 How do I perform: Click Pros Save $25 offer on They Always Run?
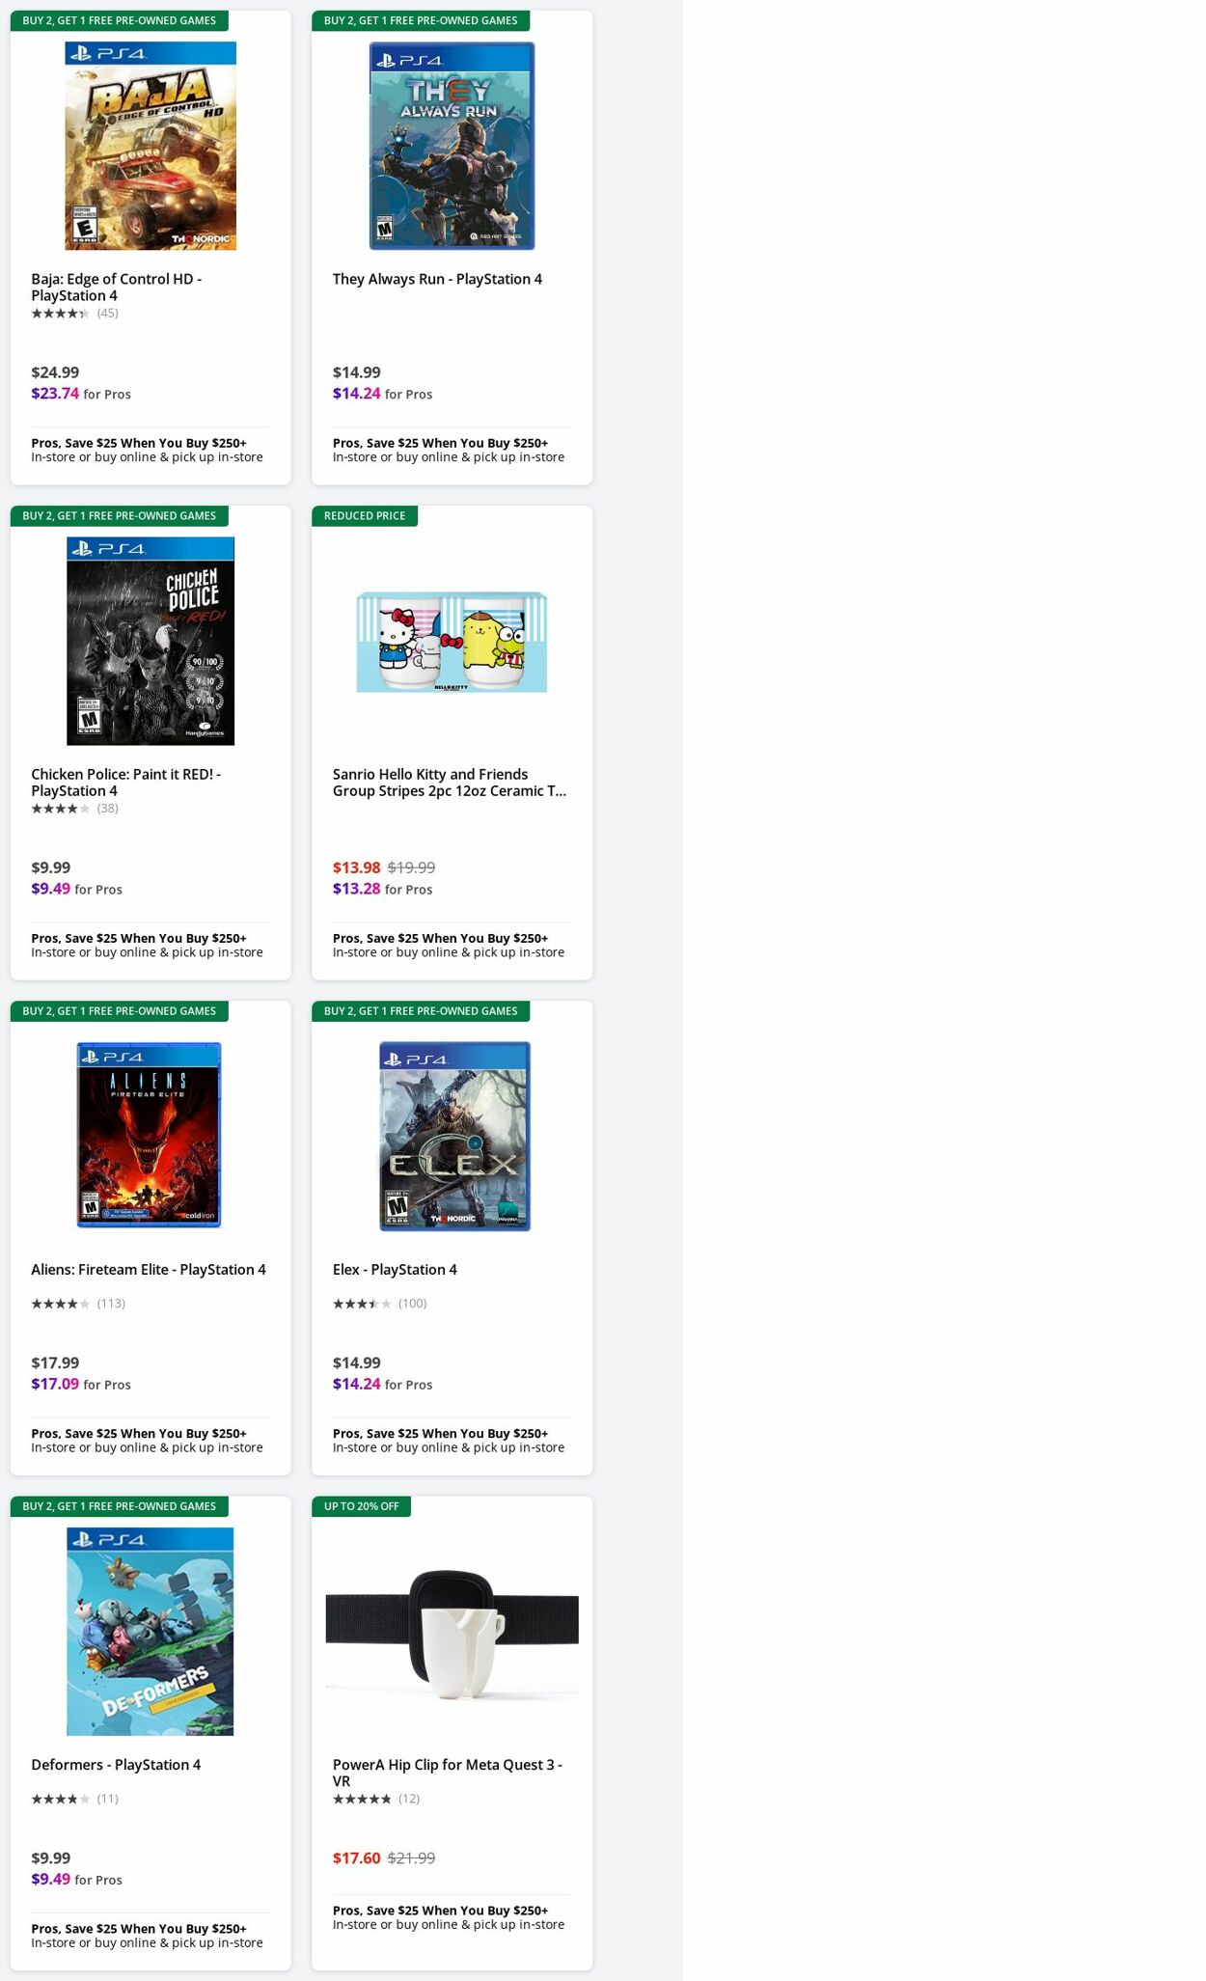click(x=449, y=450)
